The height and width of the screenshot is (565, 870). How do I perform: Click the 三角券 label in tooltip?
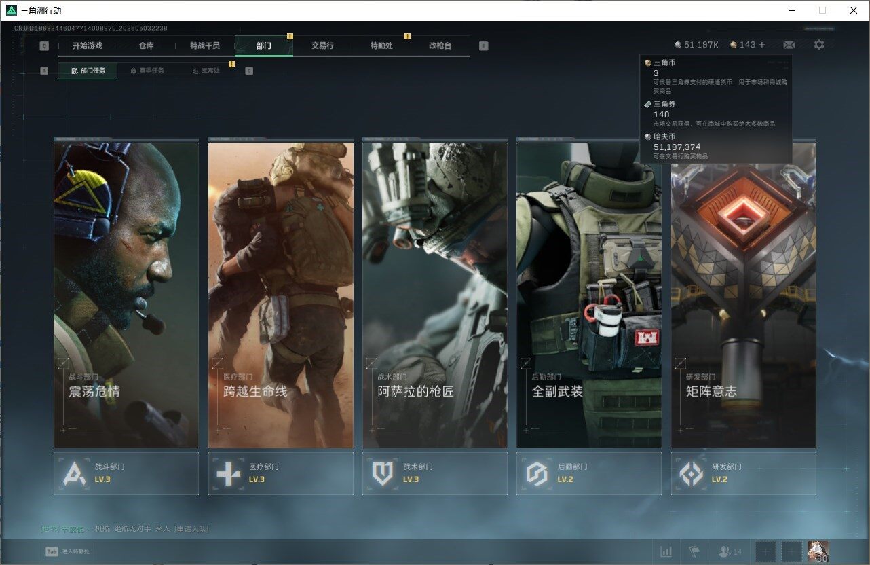point(664,105)
